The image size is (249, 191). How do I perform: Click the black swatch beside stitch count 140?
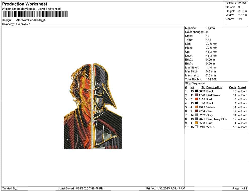tap(196, 103)
